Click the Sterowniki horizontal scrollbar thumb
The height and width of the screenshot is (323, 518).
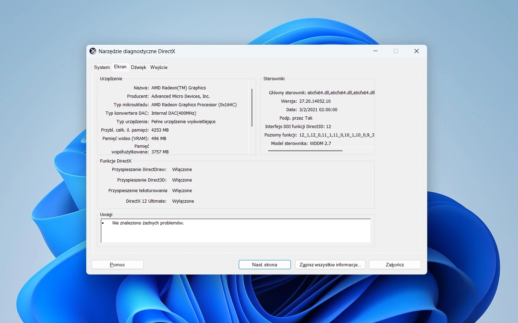coord(305,151)
